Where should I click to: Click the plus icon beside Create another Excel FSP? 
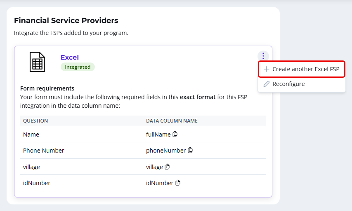[266, 69]
